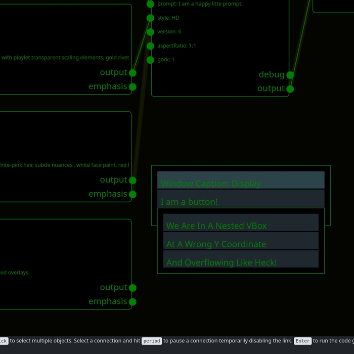Select the connection line from gold rivet output
This screenshot has height=354, width=354.
click(142, 46)
